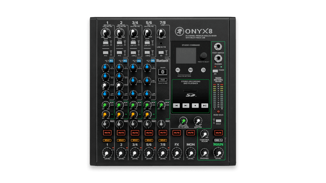The image size is (326, 183).
Task: Tap the back arrow icon in Studio Command
Action: pos(204,70)
